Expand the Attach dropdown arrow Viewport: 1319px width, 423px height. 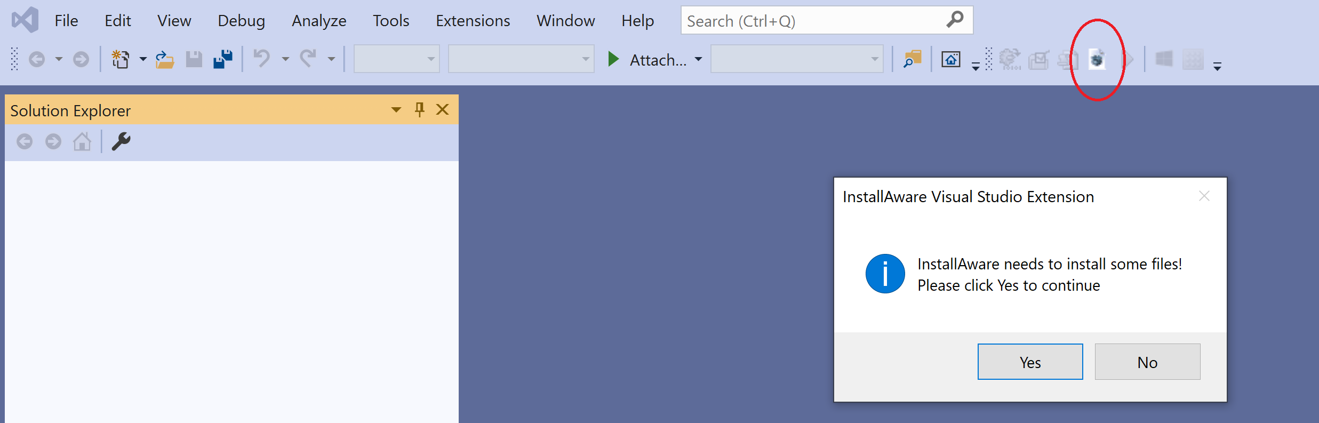coord(698,59)
